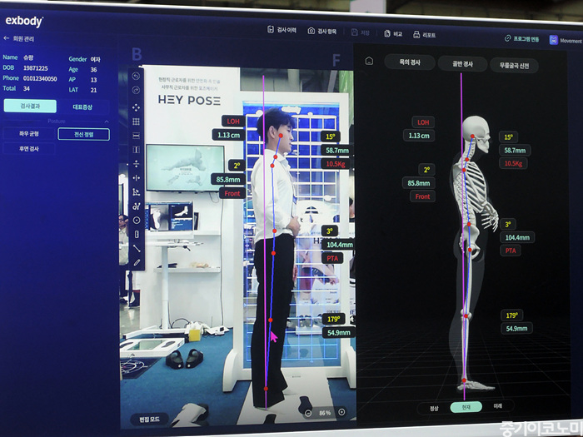This screenshot has height=437, width=583.
Task: Click the DOB value 19871225
Action: (x=35, y=68)
